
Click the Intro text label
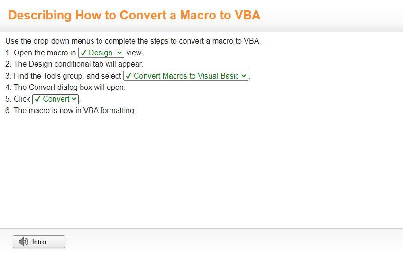point(39,242)
